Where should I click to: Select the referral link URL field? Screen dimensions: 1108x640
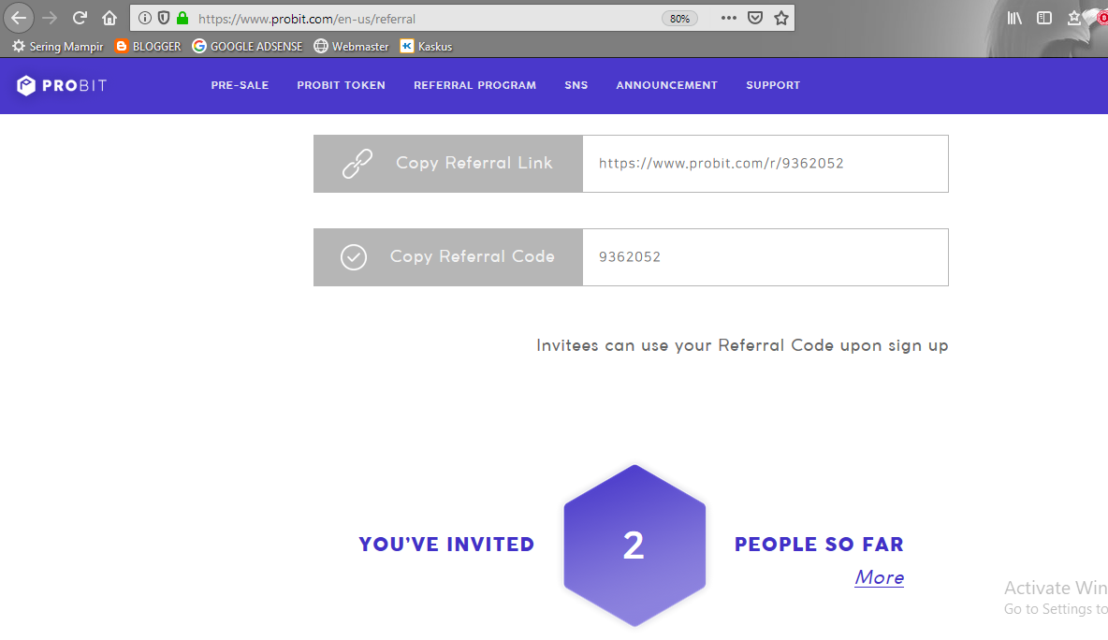[765, 163]
